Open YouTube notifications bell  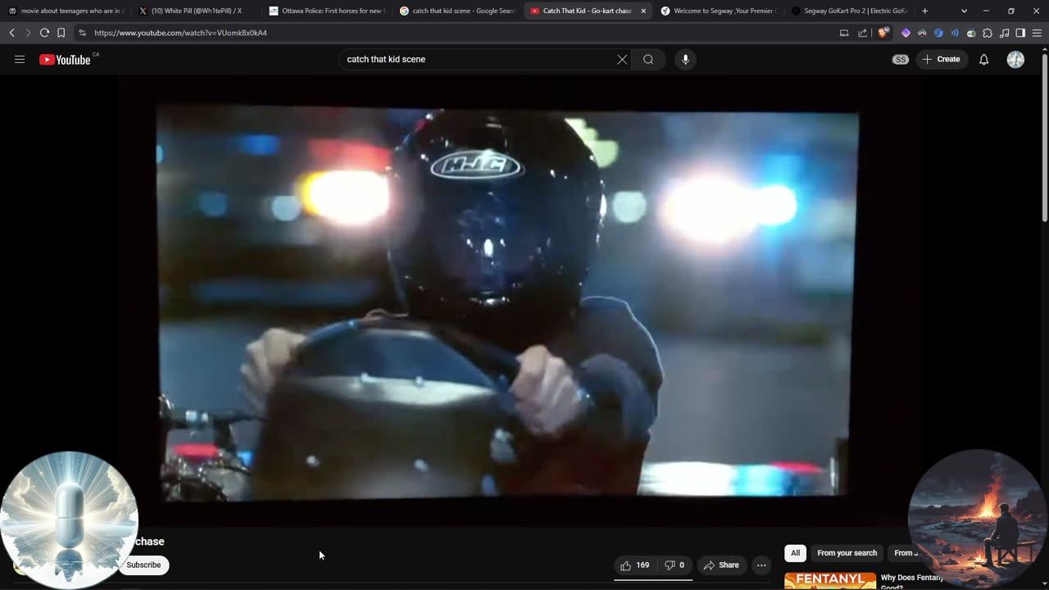[x=984, y=59]
